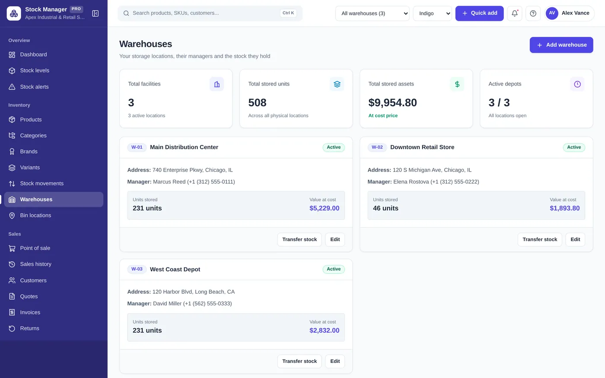Open Alex Vance account menu

[570, 13]
